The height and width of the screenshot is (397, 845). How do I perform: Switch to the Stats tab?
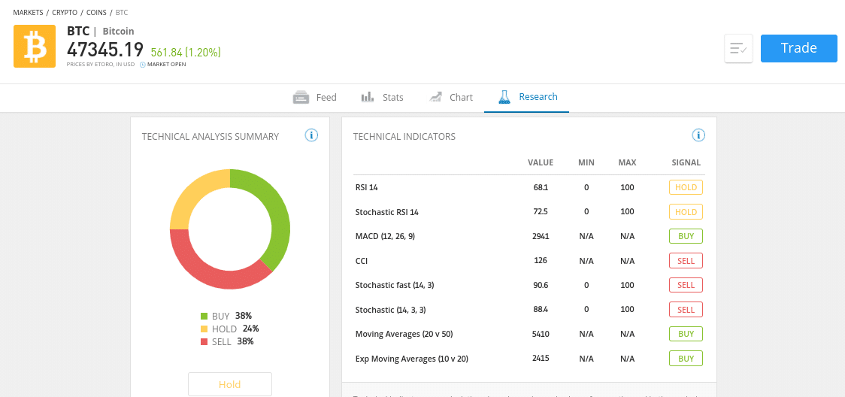coord(382,98)
